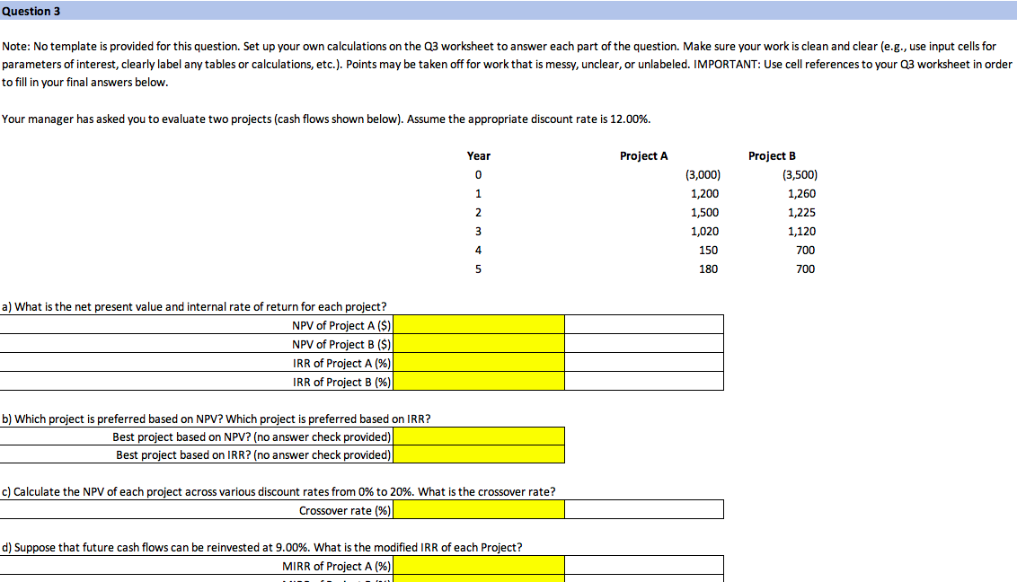Click the answer check cell beside IRR of Project B
Viewport: 1017px width, 582px height.
[x=644, y=381]
